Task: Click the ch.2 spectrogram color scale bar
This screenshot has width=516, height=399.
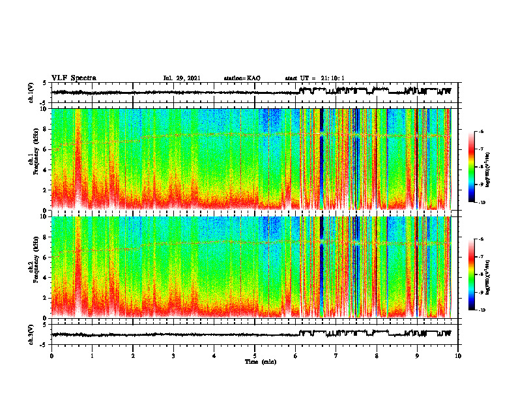Action: click(x=472, y=274)
